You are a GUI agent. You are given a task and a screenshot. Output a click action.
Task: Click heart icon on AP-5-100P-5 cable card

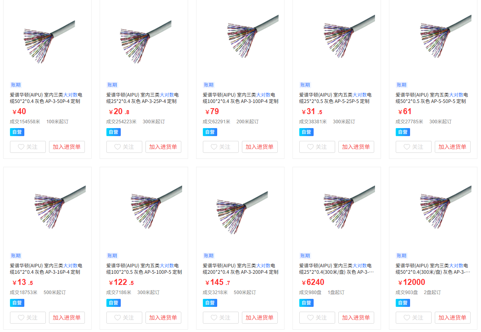coord(118,318)
